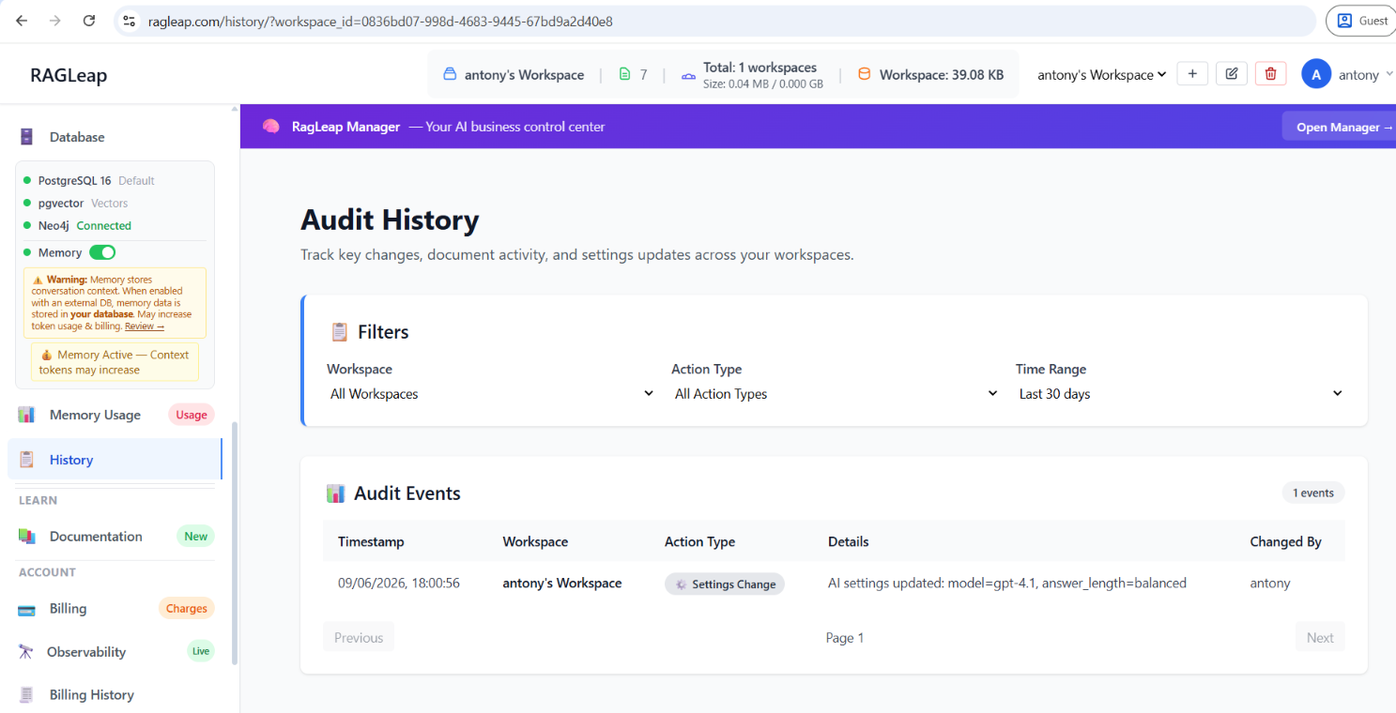Open the Workspace filter dropdown
Viewport: 1396px width, 713px height.
click(491, 394)
